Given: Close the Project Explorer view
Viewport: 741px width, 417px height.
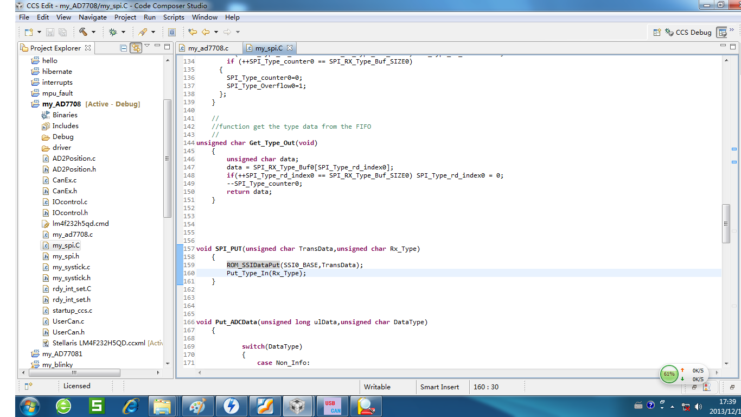Looking at the screenshot, I should pyautogui.click(x=88, y=48).
